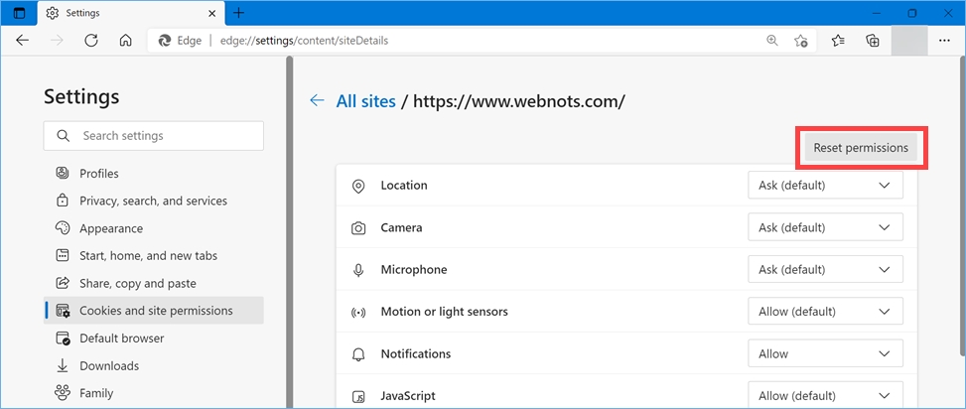This screenshot has height=409, width=966.
Task: Go to Home via house icon
Action: (x=125, y=41)
